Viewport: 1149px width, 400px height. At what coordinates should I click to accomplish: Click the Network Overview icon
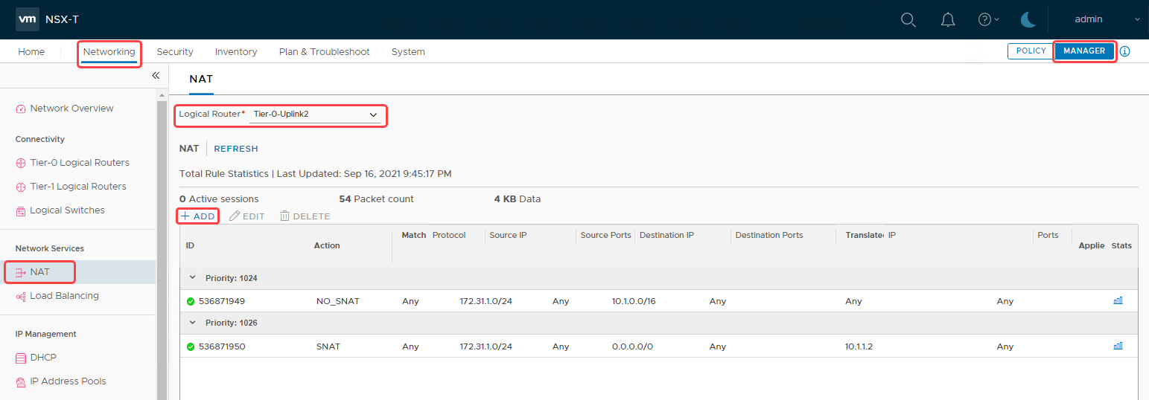[21, 109]
